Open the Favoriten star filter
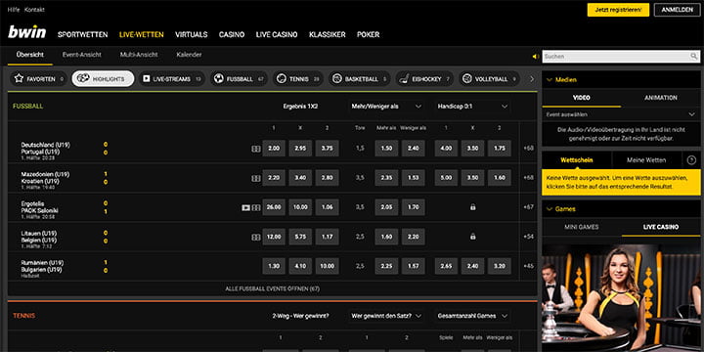Image resolution: width=704 pixels, height=352 pixels. (x=38, y=79)
